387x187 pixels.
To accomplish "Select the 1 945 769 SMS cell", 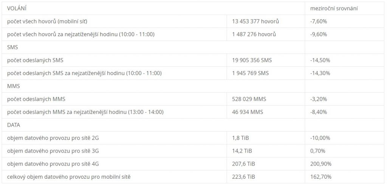I will click(250, 73).
